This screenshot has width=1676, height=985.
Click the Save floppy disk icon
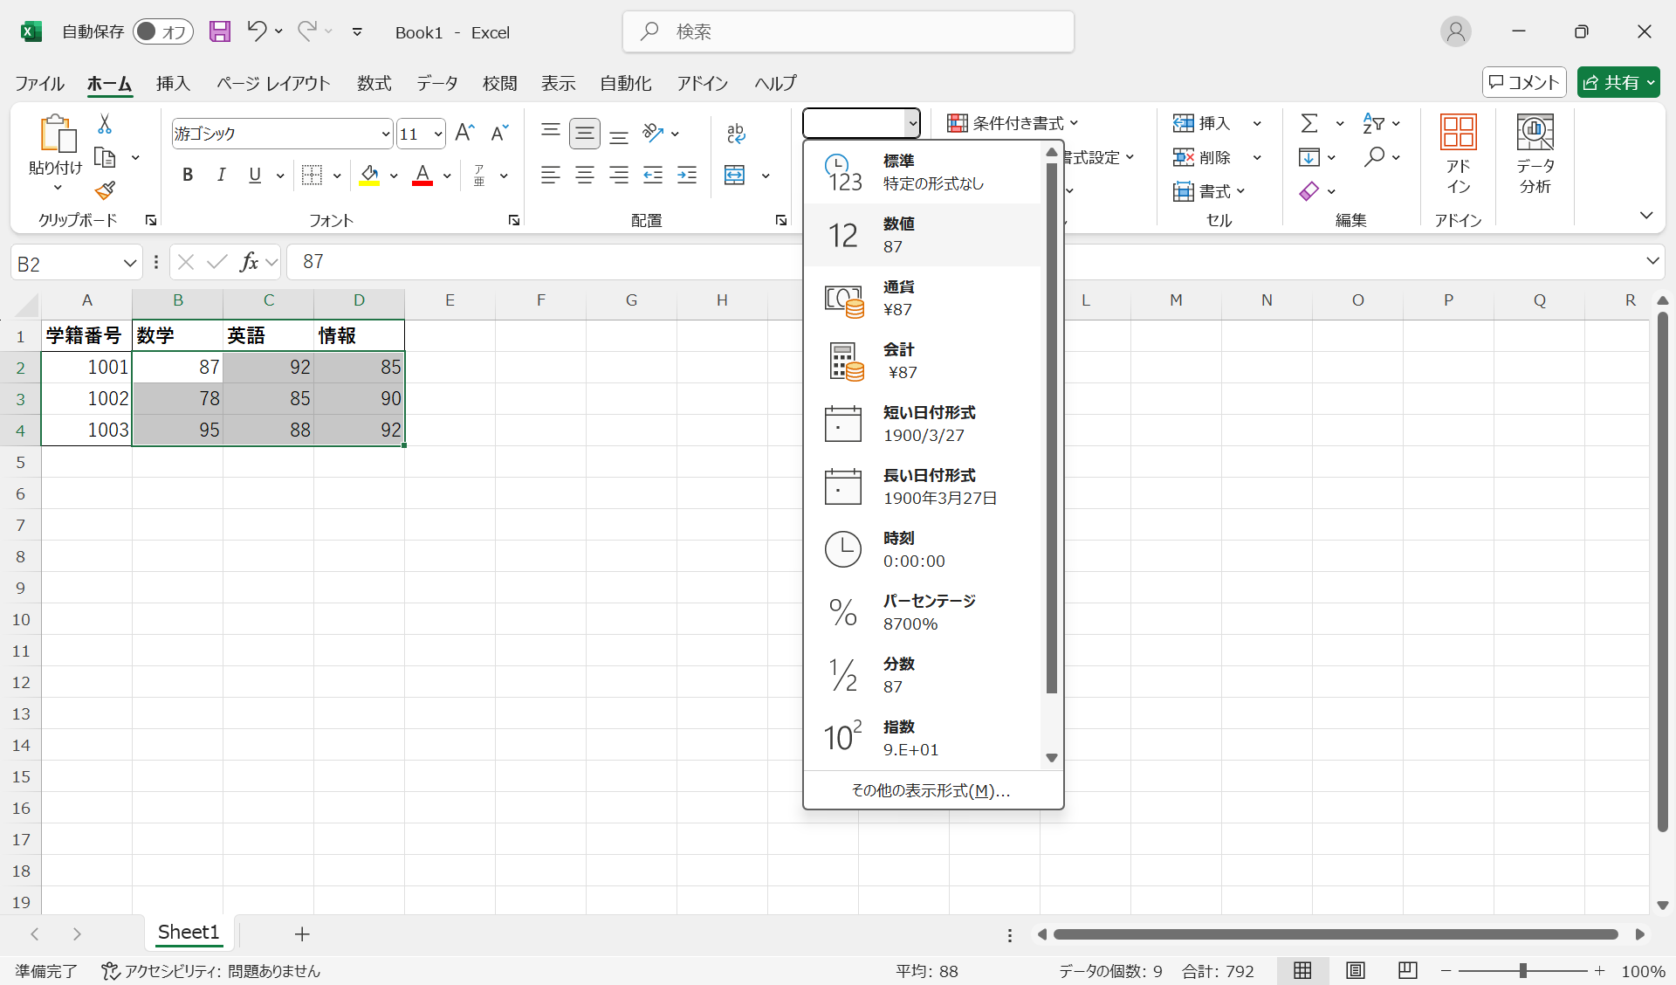pyautogui.click(x=220, y=31)
